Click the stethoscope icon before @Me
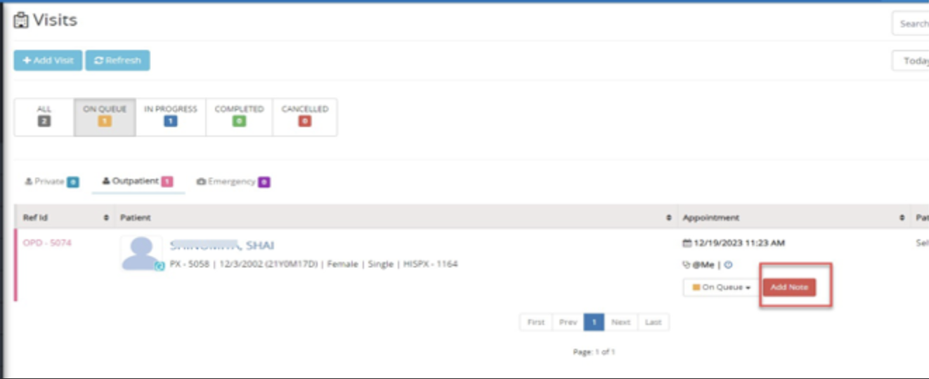This screenshot has width=929, height=379. (x=687, y=265)
